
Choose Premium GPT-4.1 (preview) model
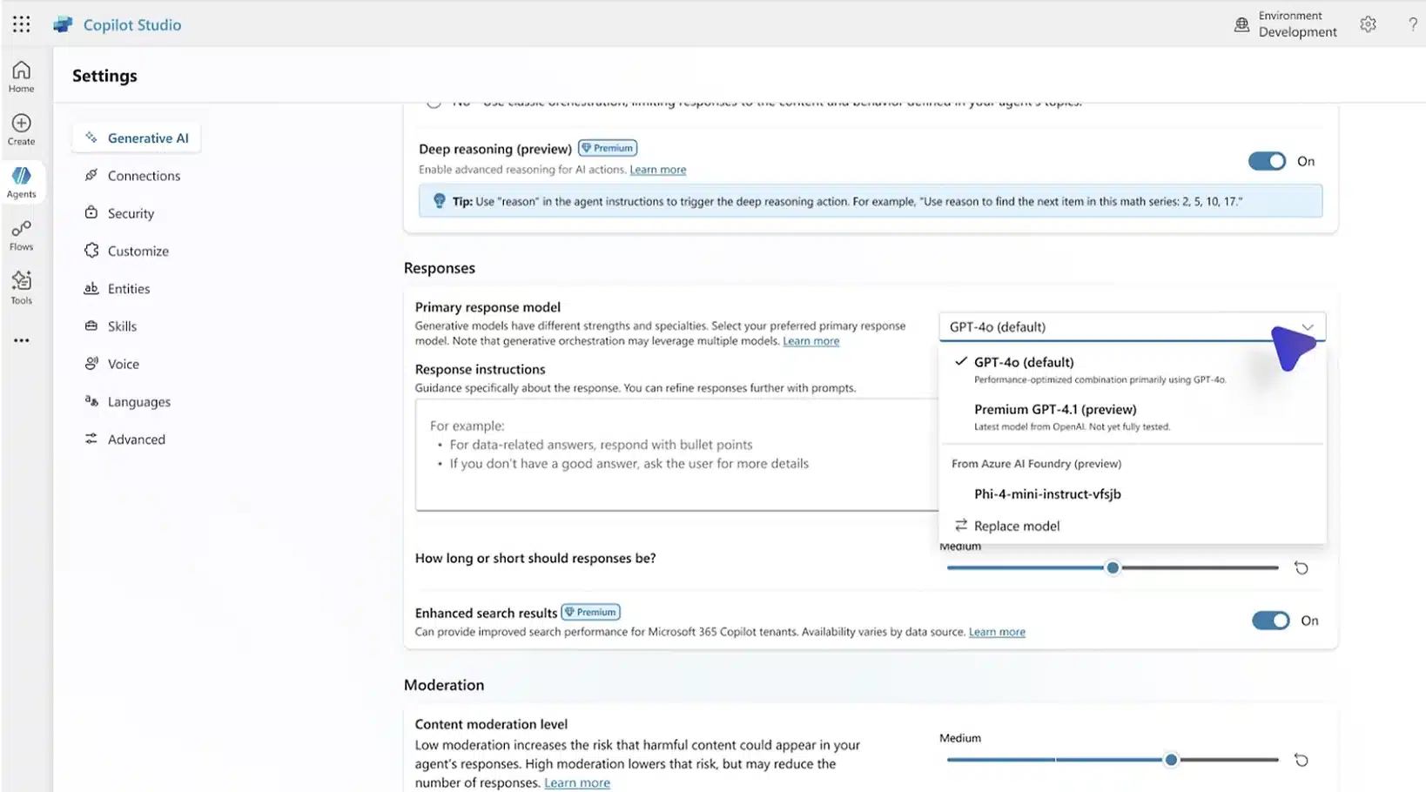(1132, 417)
